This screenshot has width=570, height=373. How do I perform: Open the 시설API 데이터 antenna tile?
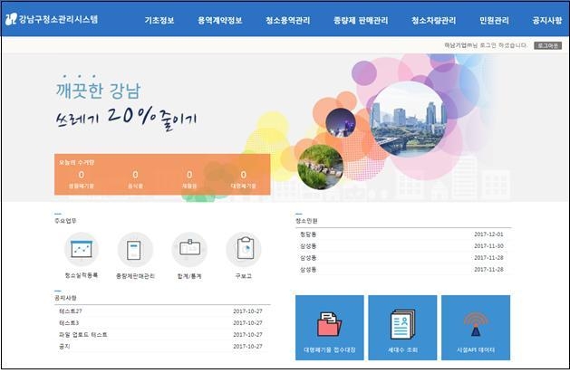(x=476, y=328)
